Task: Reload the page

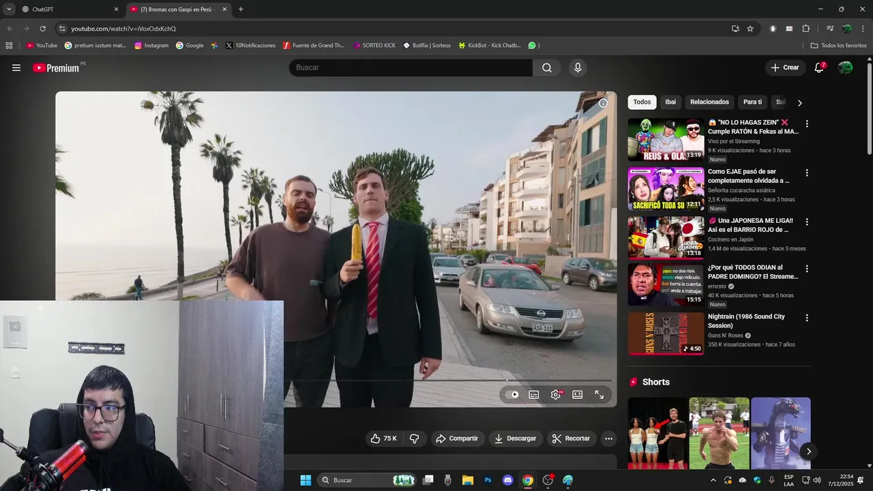Action: (42, 29)
